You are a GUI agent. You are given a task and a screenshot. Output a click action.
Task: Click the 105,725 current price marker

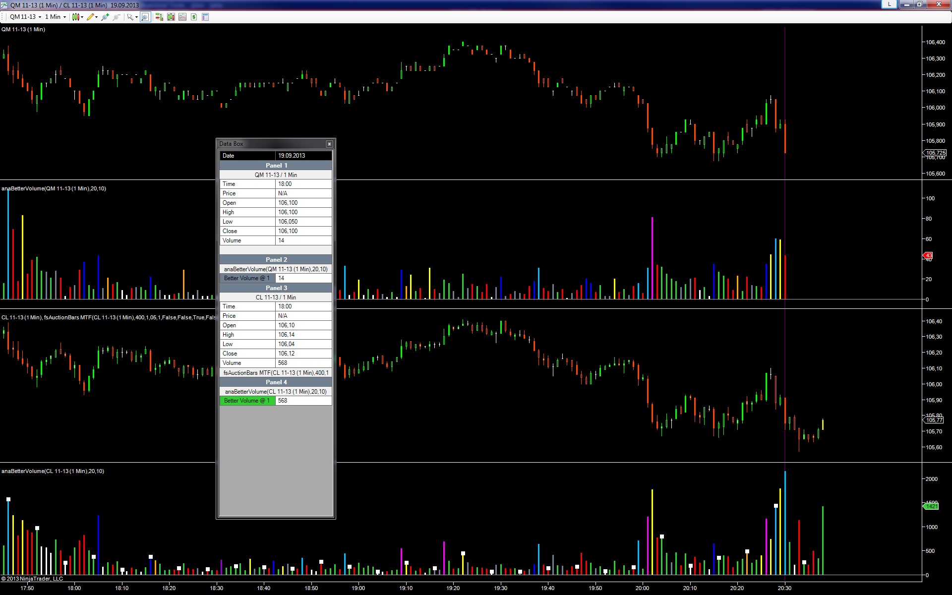click(935, 153)
